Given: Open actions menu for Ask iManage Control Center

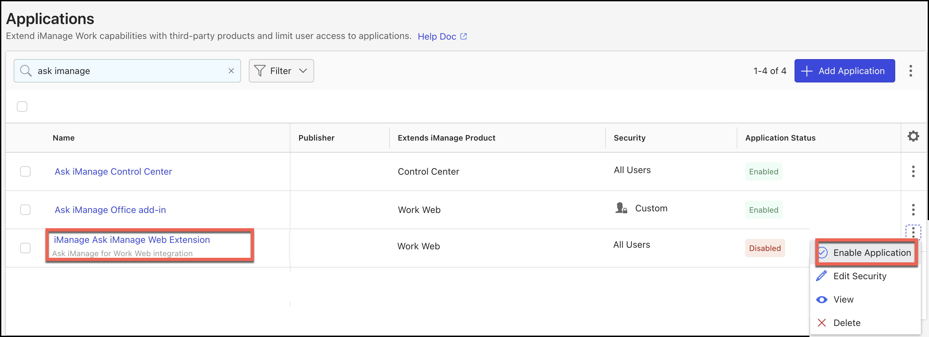Looking at the screenshot, I should click(913, 171).
